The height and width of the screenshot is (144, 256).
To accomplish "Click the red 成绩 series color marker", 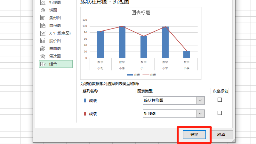I will click(85, 114).
